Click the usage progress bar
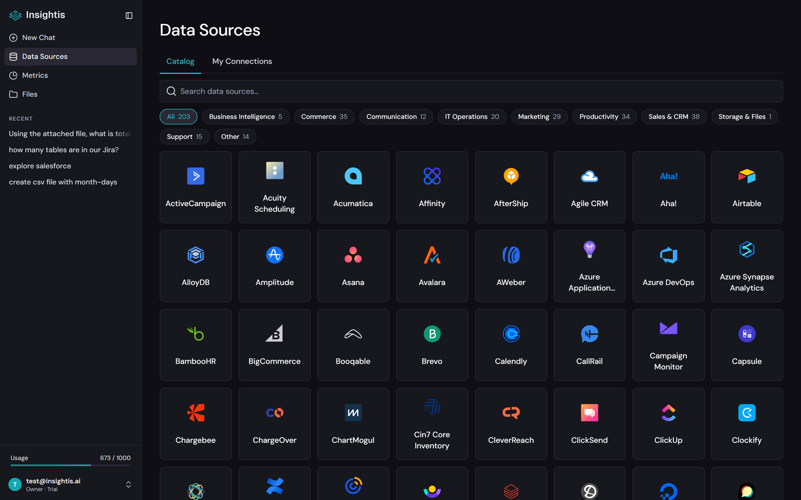The width and height of the screenshot is (801, 500). (x=71, y=465)
